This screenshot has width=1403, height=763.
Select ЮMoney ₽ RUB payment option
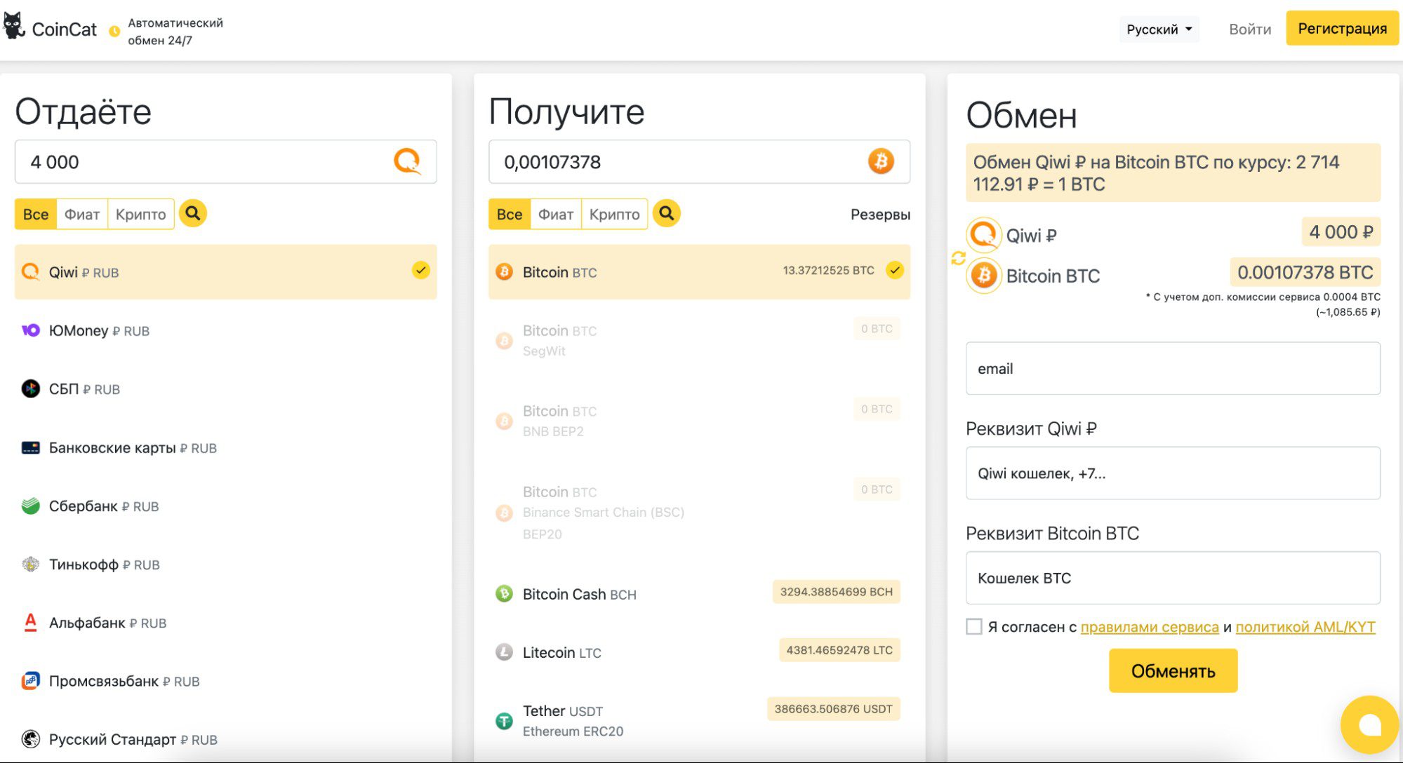click(x=225, y=330)
